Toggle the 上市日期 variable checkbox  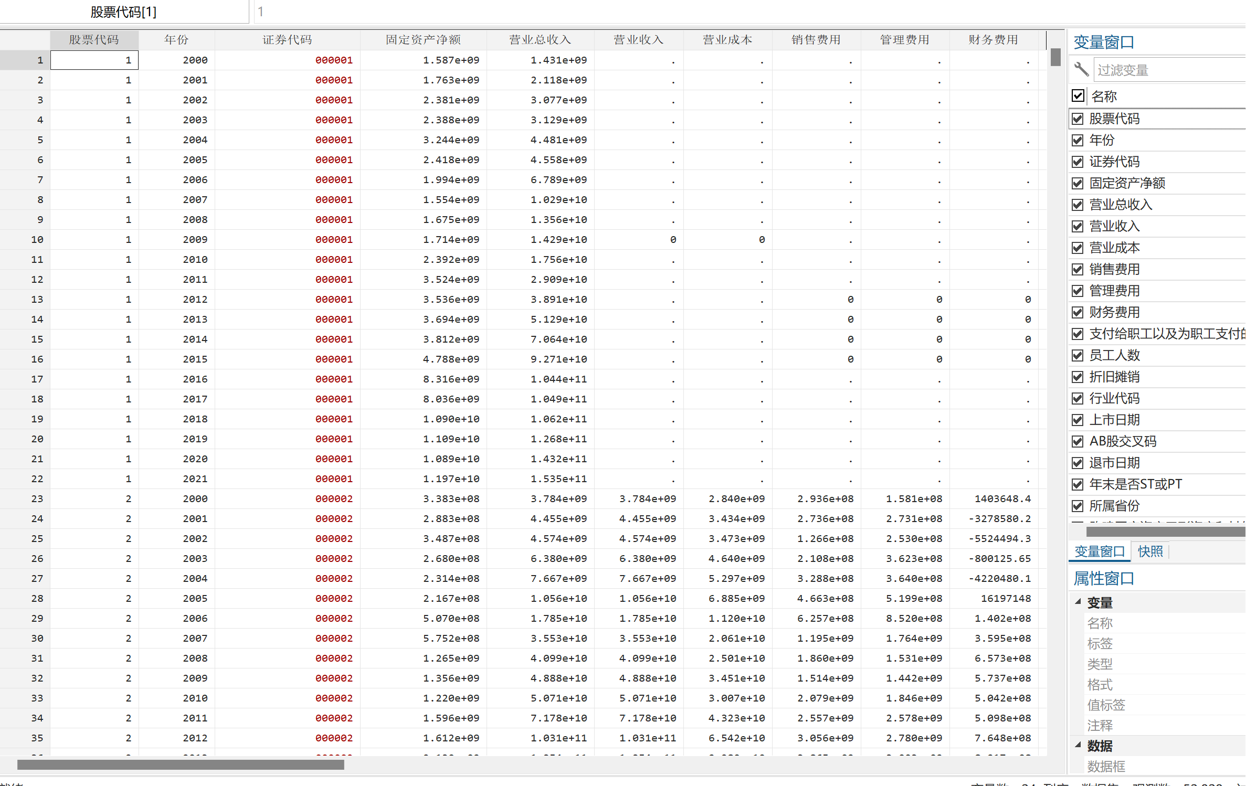point(1078,420)
